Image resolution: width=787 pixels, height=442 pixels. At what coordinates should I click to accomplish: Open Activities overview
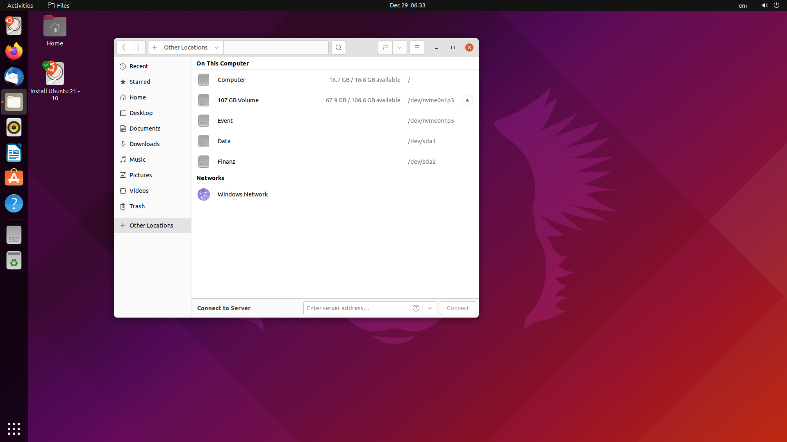(x=20, y=5)
